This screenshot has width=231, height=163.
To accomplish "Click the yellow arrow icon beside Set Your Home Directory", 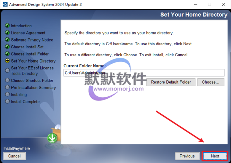I will 7,61.
